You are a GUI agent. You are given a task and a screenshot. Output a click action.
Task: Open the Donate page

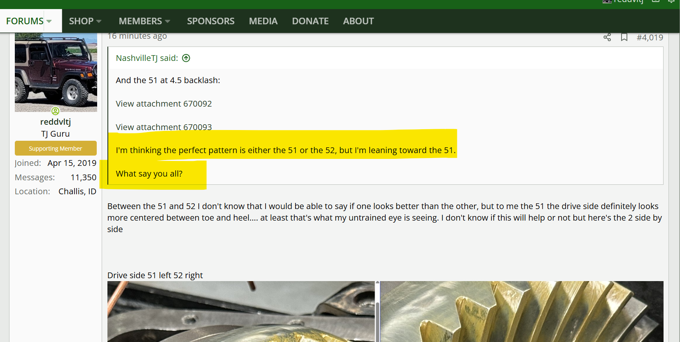[x=310, y=21]
